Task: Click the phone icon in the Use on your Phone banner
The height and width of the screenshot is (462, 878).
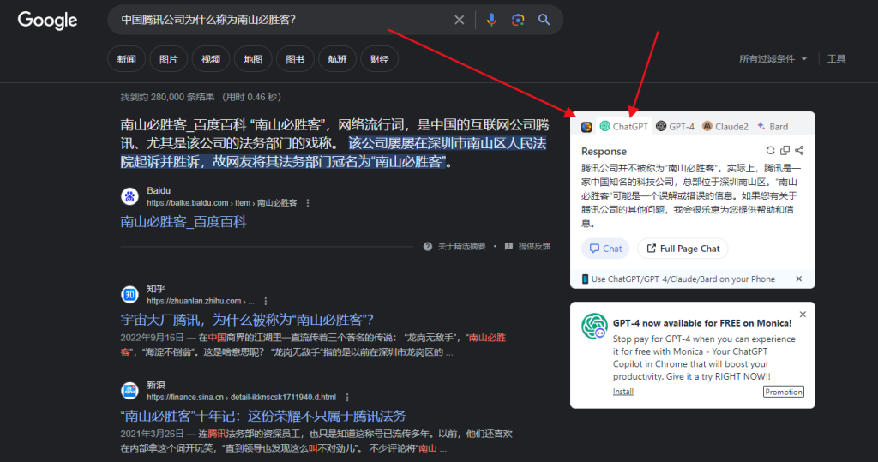Action: click(x=585, y=279)
